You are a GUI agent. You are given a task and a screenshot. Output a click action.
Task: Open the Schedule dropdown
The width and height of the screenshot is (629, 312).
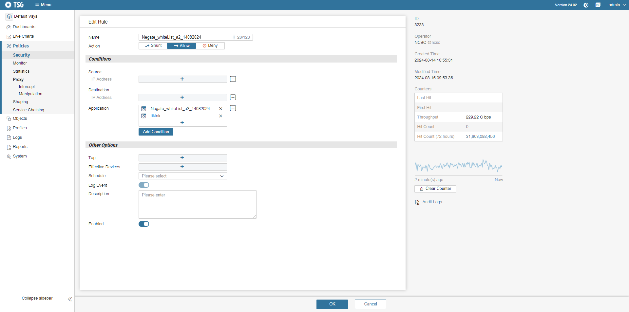pos(182,176)
